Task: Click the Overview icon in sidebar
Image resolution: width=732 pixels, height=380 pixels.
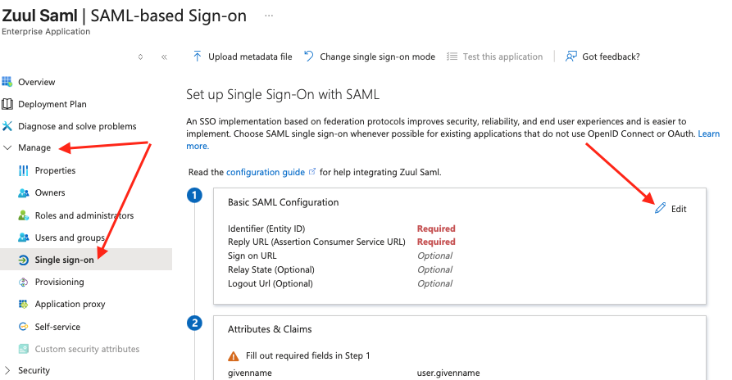Action: tap(7, 82)
